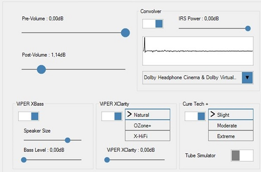261x172 pixels.
Task: Pick the X-HiFi XClarity mode
Action: click(148, 135)
